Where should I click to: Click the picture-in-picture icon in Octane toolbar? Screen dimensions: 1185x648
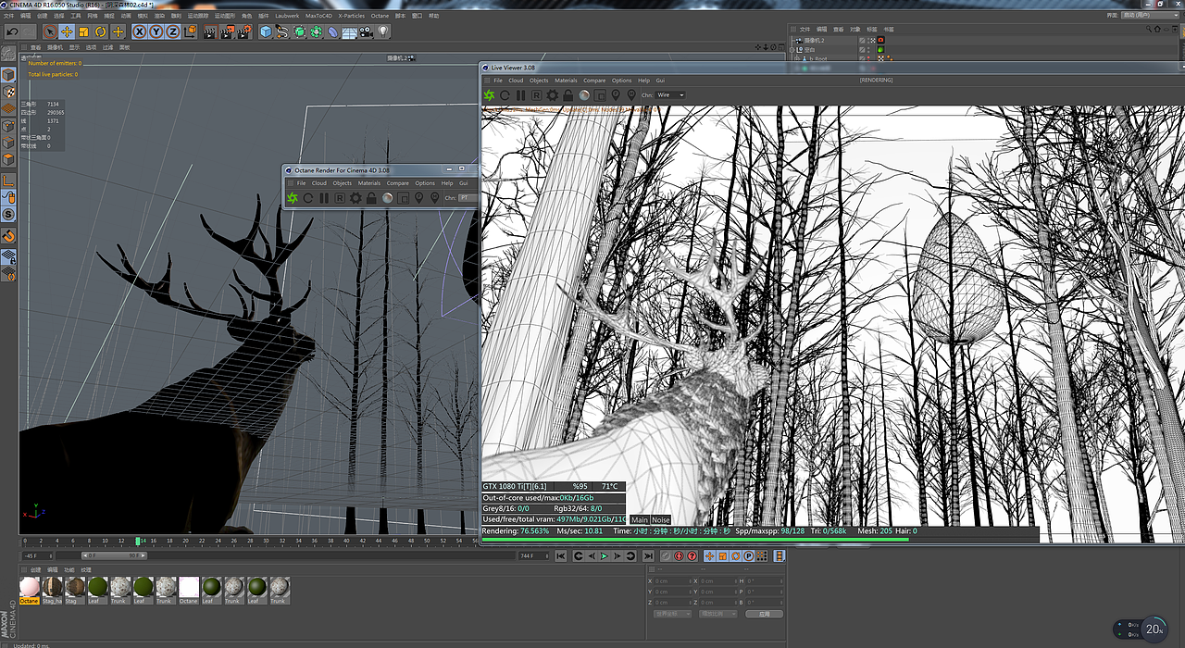pyautogui.click(x=401, y=197)
